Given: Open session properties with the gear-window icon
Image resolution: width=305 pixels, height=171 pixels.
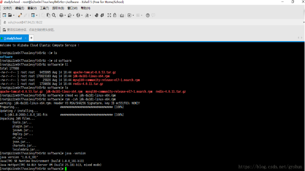Looking at the screenshot, I should click(33, 15).
